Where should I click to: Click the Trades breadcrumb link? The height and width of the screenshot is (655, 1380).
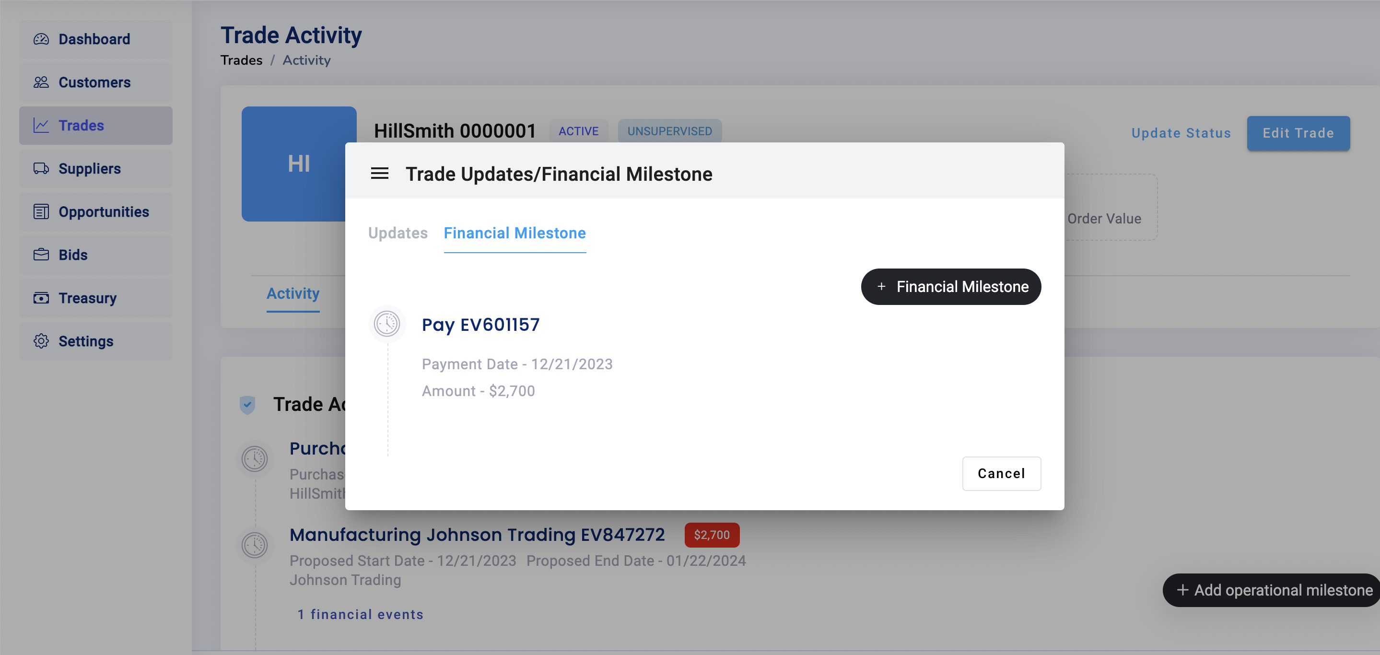click(241, 60)
